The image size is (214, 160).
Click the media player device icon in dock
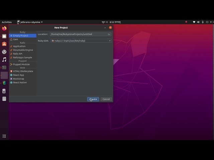pyautogui.click(x=4, y=91)
